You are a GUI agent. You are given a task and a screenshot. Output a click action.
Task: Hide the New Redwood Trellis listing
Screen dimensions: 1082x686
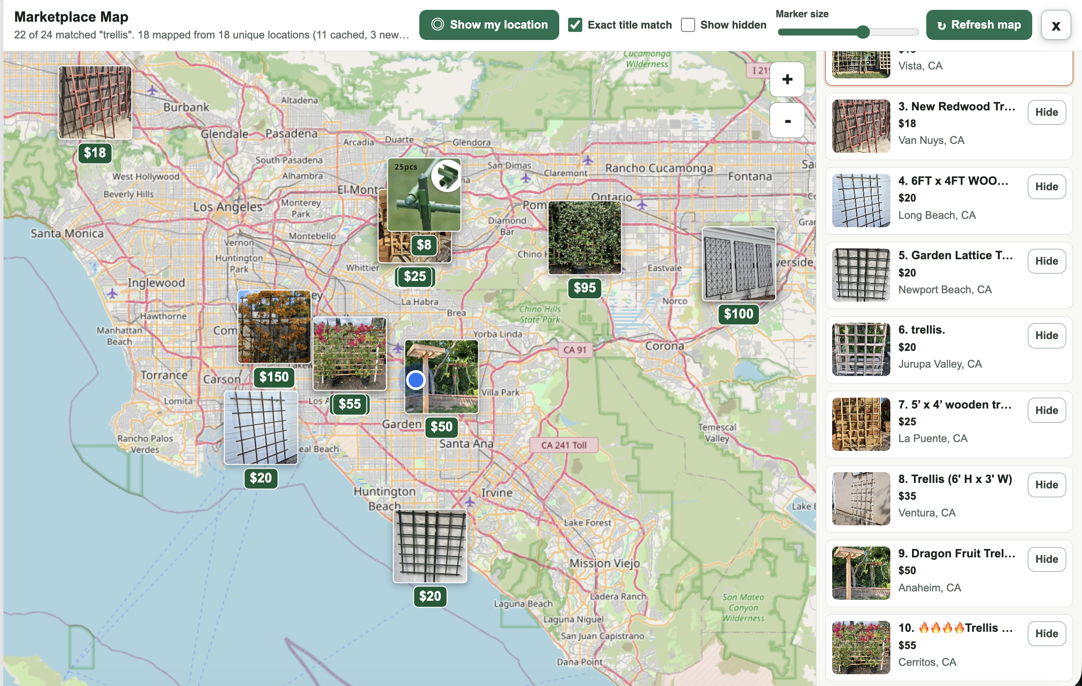point(1047,112)
